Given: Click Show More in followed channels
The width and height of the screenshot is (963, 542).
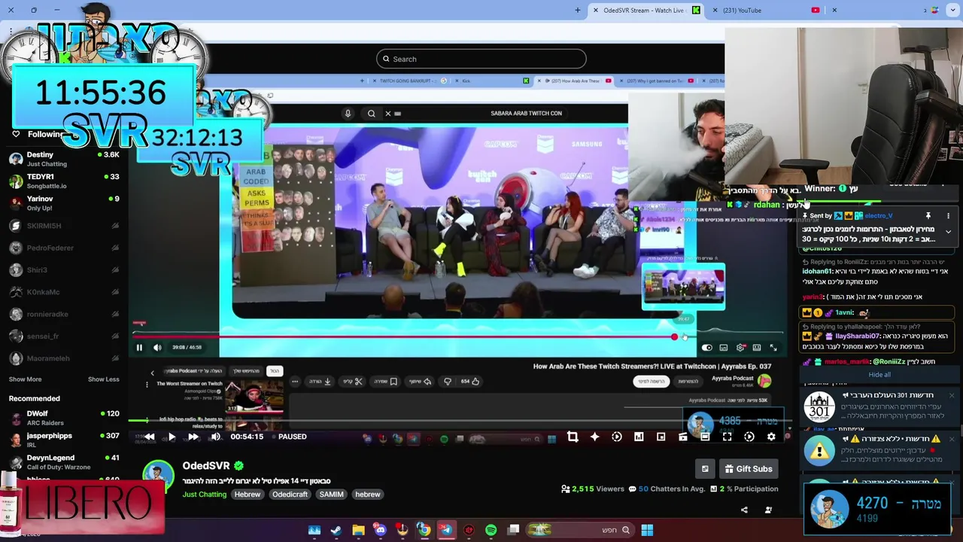Looking at the screenshot, I should tap(25, 379).
